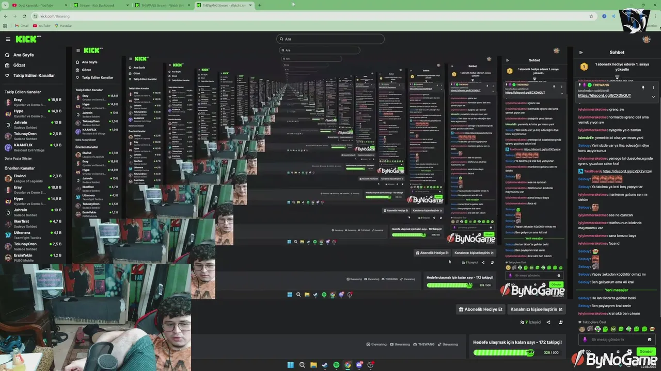The height and width of the screenshot is (371, 661).
Task: Expand Daha Fazla Göster in followed channels
Action: (x=18, y=158)
